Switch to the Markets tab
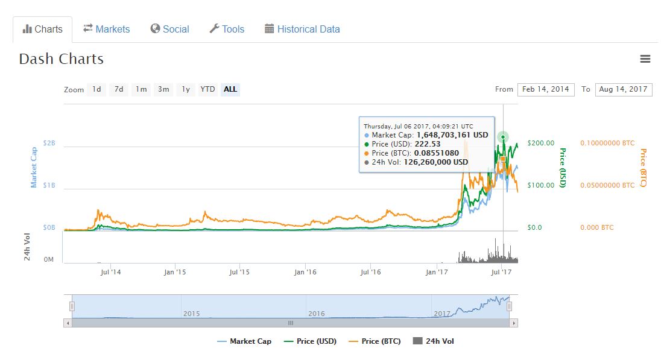This screenshot has height=351, width=661. [106, 29]
